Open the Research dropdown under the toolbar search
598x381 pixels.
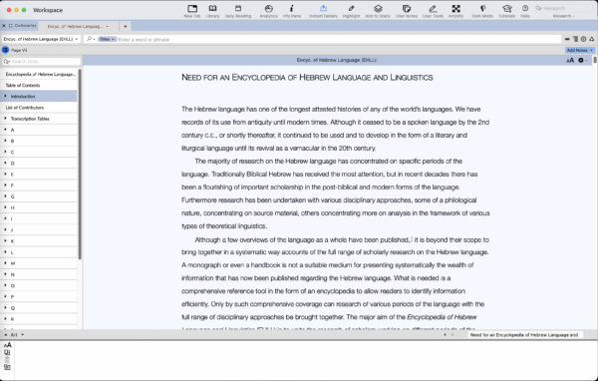point(563,16)
